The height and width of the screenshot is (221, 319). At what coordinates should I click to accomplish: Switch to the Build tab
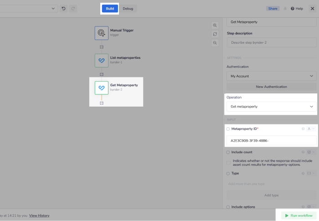pos(109,9)
